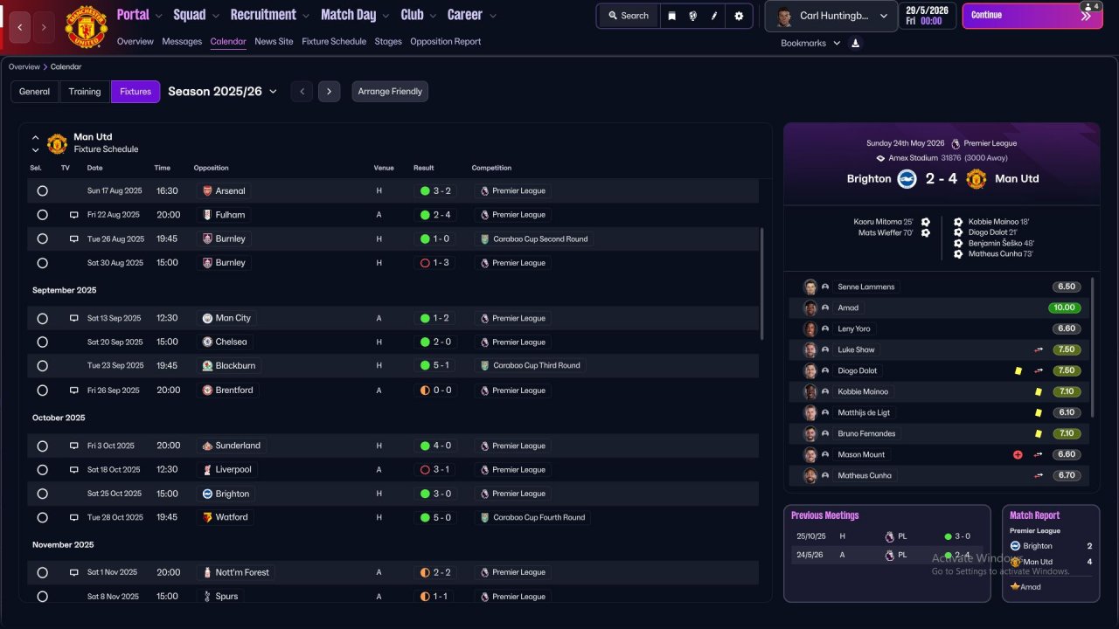Select the Liverpool fixture radio button
1119x629 pixels.
pos(42,469)
